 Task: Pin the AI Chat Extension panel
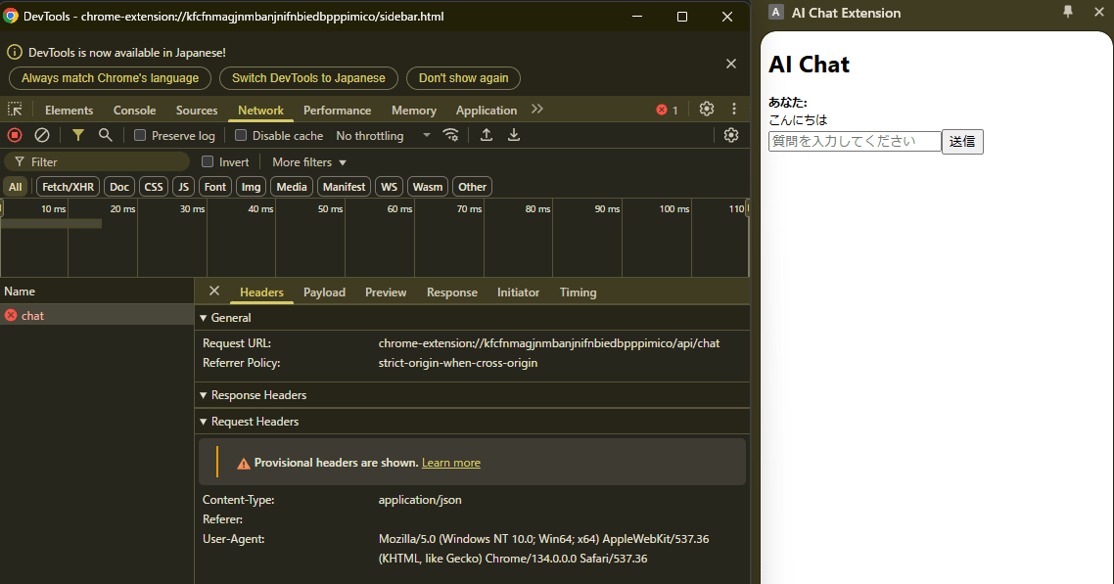1067,12
